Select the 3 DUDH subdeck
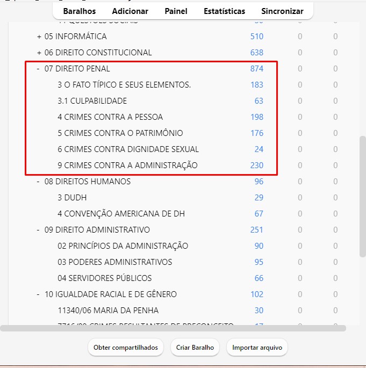The image size is (366, 368). pos(72,198)
